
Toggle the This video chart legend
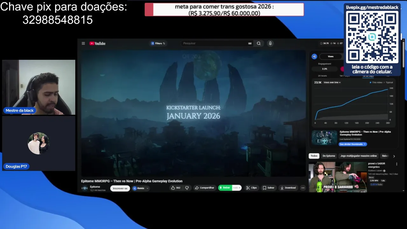click(x=376, y=82)
